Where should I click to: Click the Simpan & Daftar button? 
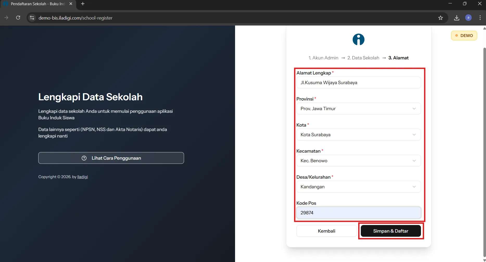pyautogui.click(x=391, y=231)
